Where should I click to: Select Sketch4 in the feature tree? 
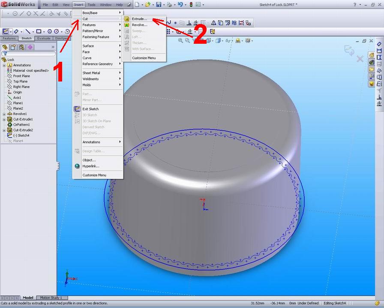(x=21, y=135)
